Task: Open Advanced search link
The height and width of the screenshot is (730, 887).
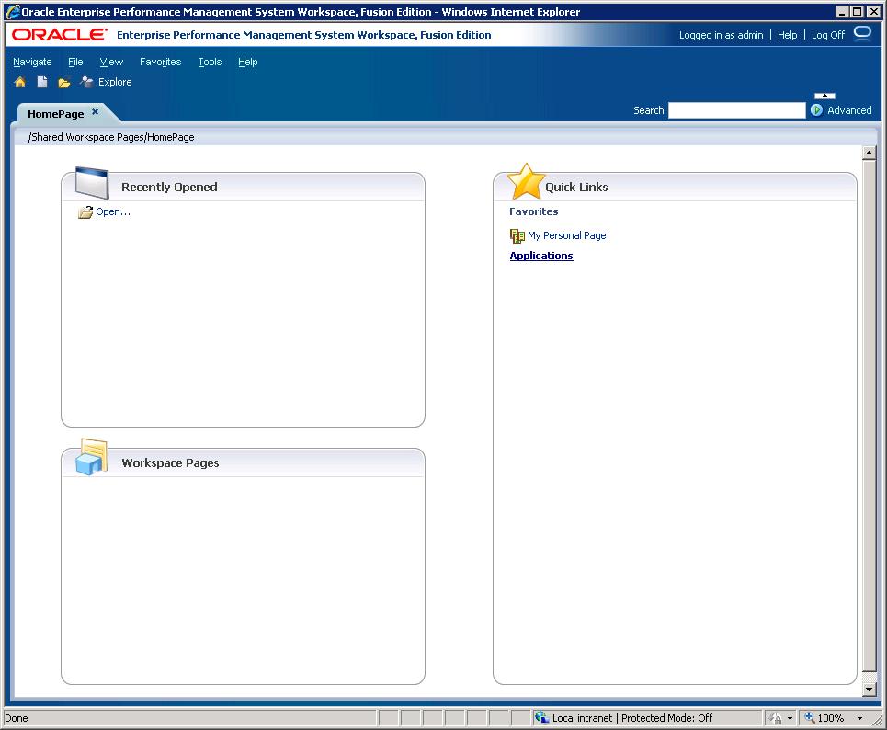Action: tap(849, 110)
